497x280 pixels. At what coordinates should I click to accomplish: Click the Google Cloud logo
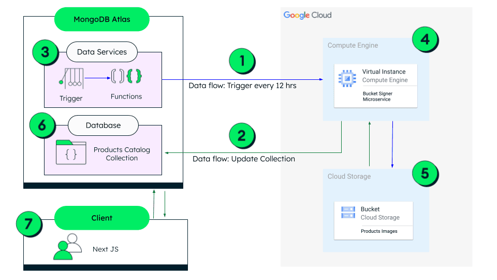pyautogui.click(x=308, y=15)
